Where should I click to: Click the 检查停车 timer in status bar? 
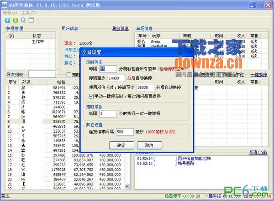(x=182, y=196)
